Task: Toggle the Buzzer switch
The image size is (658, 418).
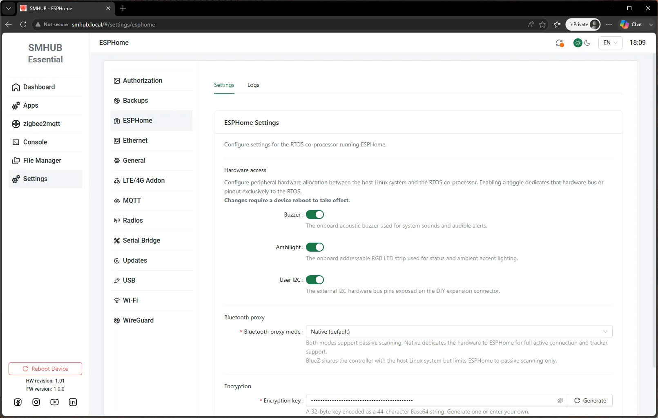Action: pyautogui.click(x=315, y=215)
